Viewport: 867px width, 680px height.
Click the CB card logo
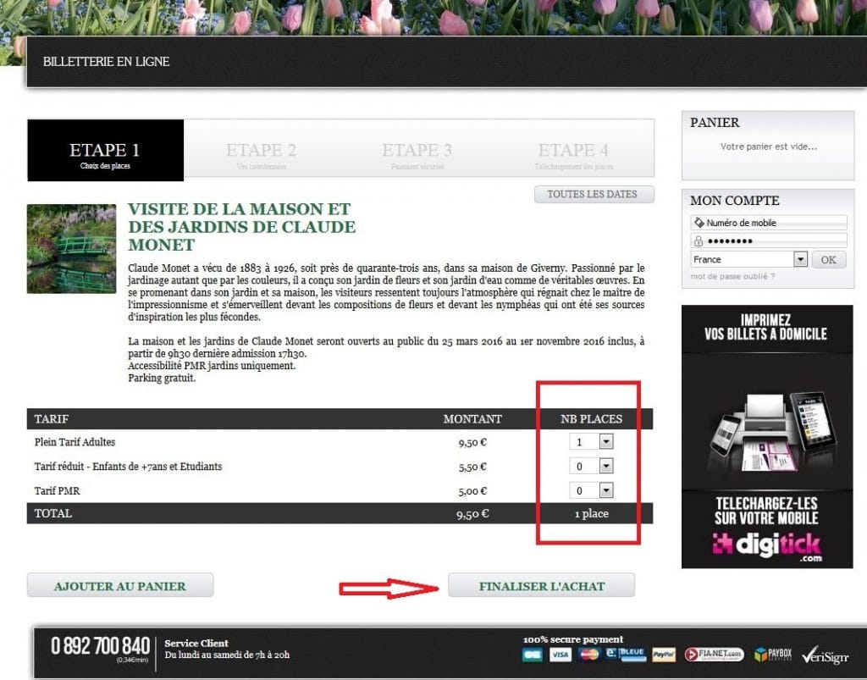coord(533,655)
